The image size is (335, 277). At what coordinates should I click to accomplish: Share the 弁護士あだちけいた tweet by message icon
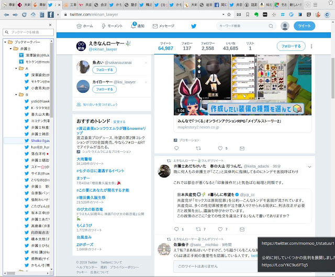[242, 229]
